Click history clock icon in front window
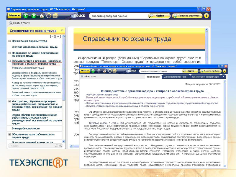This screenshot has width=236, height=177. click(110, 71)
